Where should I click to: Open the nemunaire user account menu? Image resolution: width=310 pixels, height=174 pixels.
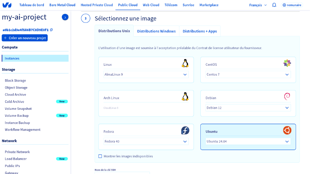tap(292, 5)
